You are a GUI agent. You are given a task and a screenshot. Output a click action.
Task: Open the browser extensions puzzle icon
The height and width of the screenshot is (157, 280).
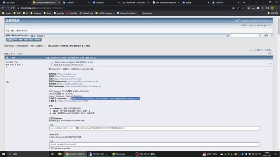pyautogui.click(x=258, y=8)
